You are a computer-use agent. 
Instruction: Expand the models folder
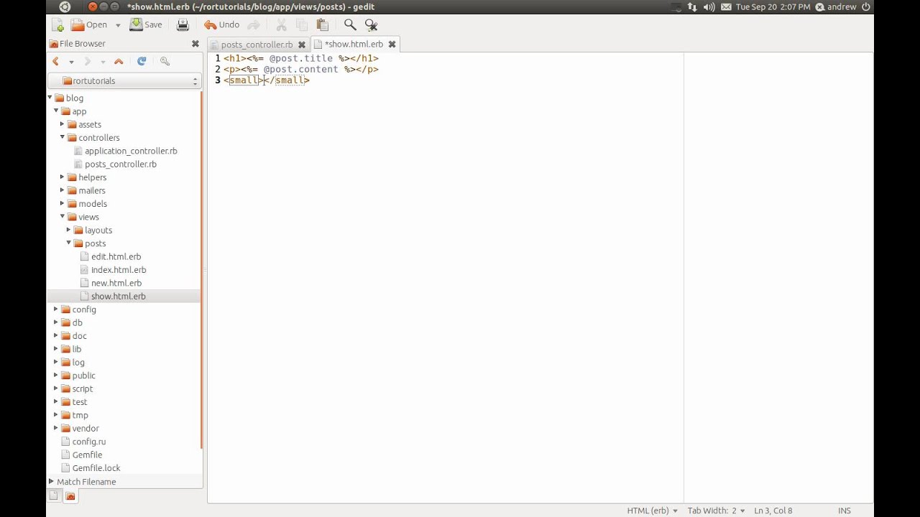(x=63, y=203)
